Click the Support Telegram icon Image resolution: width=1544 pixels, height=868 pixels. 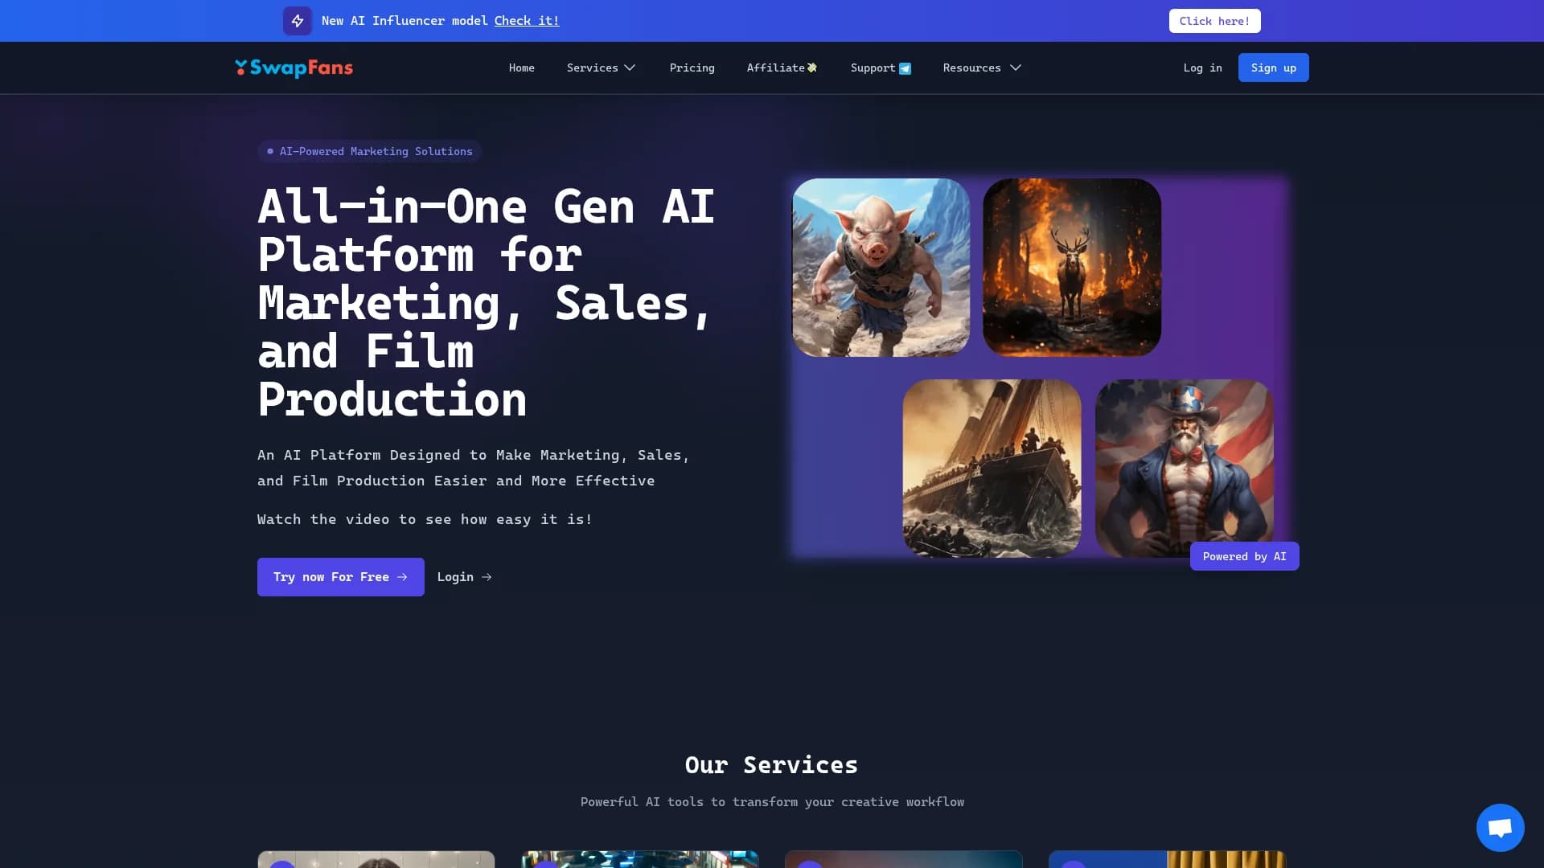905,68
